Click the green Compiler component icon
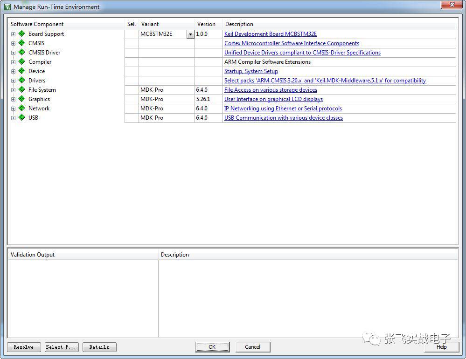This screenshot has height=359, width=466. coord(21,62)
